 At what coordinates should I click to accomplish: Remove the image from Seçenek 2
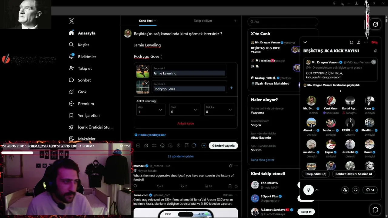pyautogui.click(x=146, y=83)
